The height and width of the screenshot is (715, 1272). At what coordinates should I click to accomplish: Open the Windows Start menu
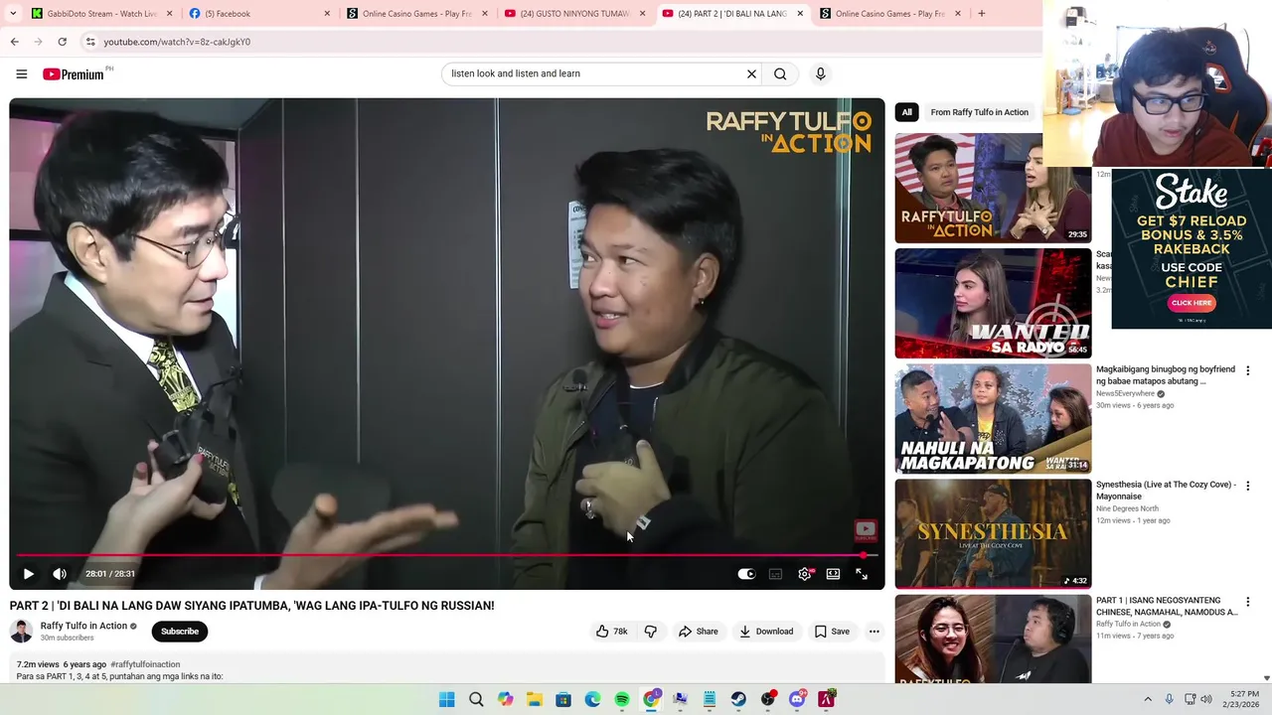[447, 699]
